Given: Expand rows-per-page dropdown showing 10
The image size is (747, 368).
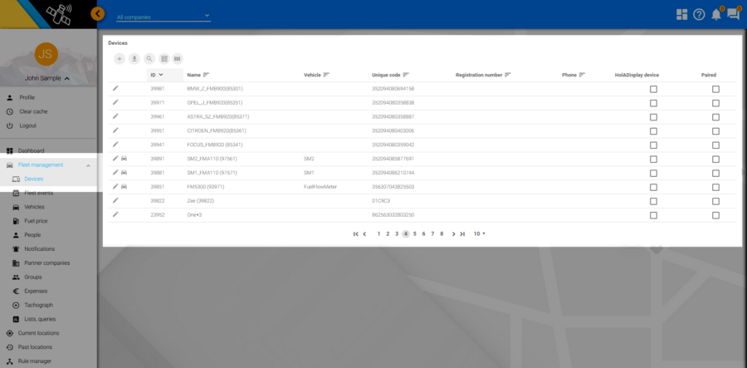Looking at the screenshot, I should tap(480, 234).
